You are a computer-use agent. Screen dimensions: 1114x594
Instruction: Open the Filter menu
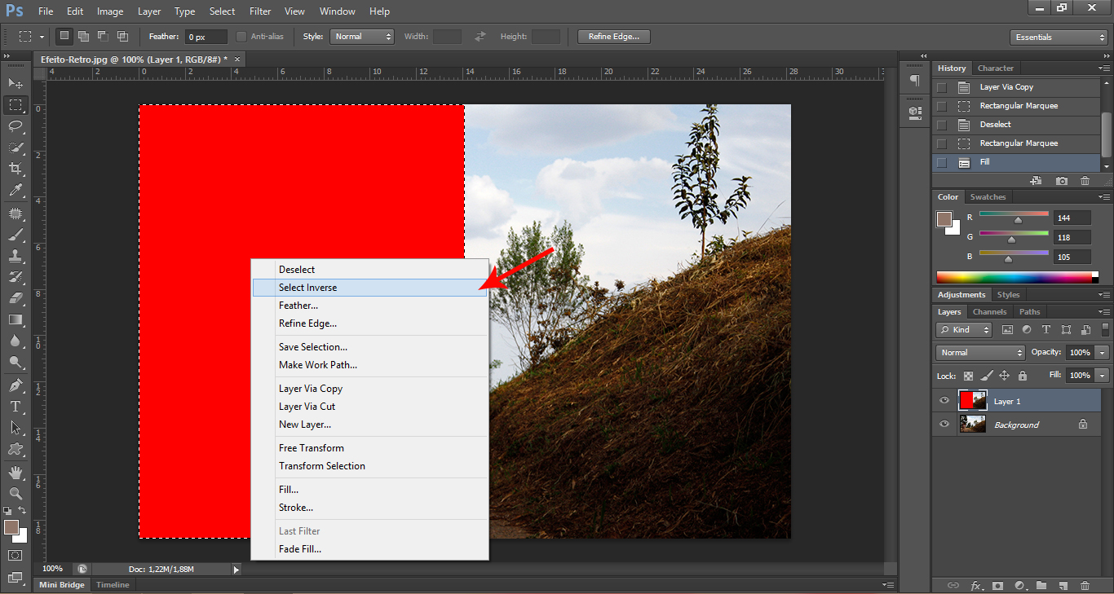click(x=260, y=11)
